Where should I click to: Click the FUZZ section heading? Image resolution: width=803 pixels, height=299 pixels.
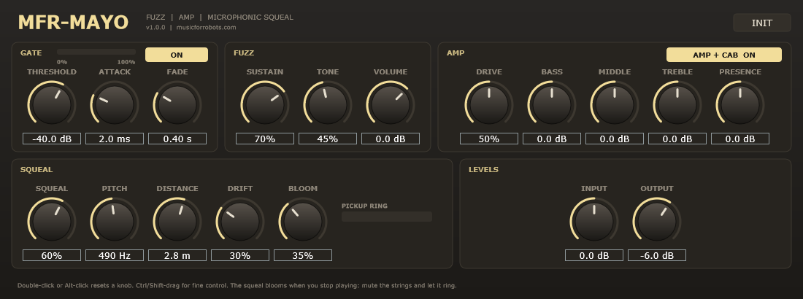pos(244,53)
